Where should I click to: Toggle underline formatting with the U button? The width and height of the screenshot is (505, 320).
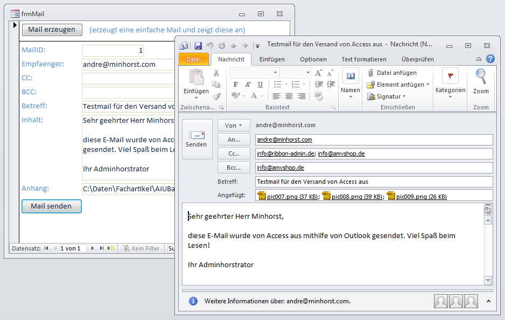tap(261, 85)
